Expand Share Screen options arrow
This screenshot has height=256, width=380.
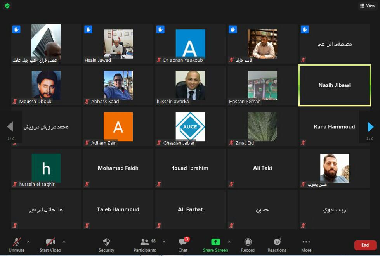point(229,242)
